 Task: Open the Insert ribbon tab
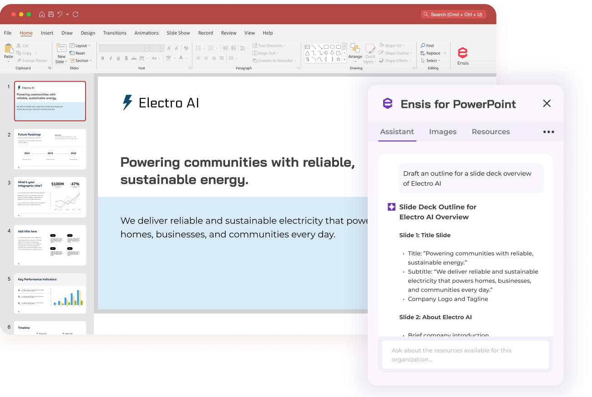(x=47, y=33)
